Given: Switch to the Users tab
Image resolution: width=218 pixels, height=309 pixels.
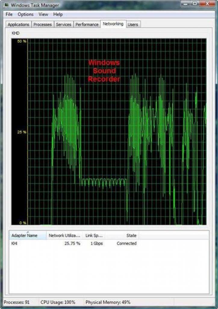Looking at the screenshot, I should click(133, 24).
